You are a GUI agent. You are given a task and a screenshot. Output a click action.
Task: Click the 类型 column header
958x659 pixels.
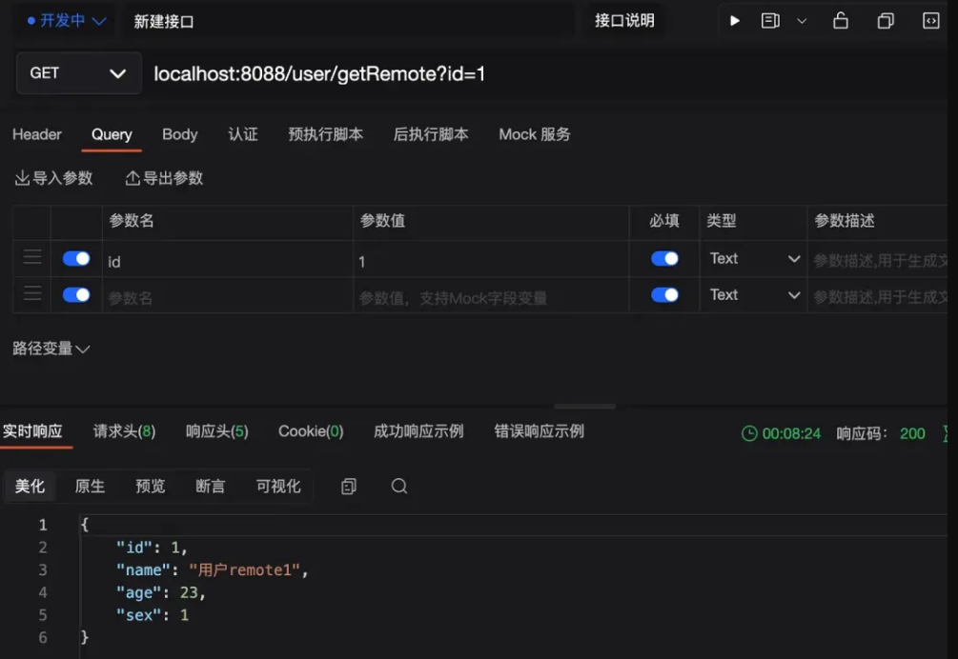coord(722,221)
